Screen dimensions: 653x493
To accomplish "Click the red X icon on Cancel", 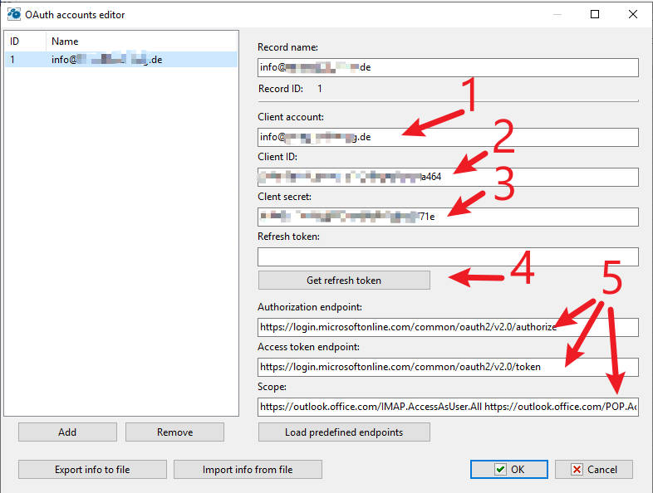I will coord(577,470).
